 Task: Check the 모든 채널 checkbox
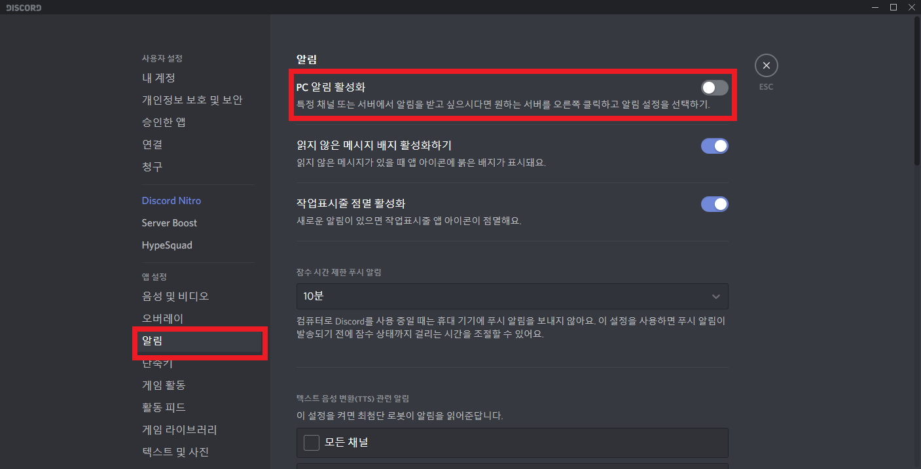point(312,443)
